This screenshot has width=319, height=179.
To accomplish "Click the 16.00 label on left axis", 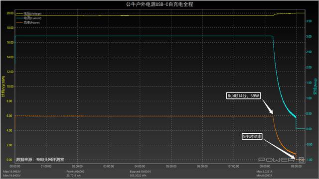I will [10, 42].
